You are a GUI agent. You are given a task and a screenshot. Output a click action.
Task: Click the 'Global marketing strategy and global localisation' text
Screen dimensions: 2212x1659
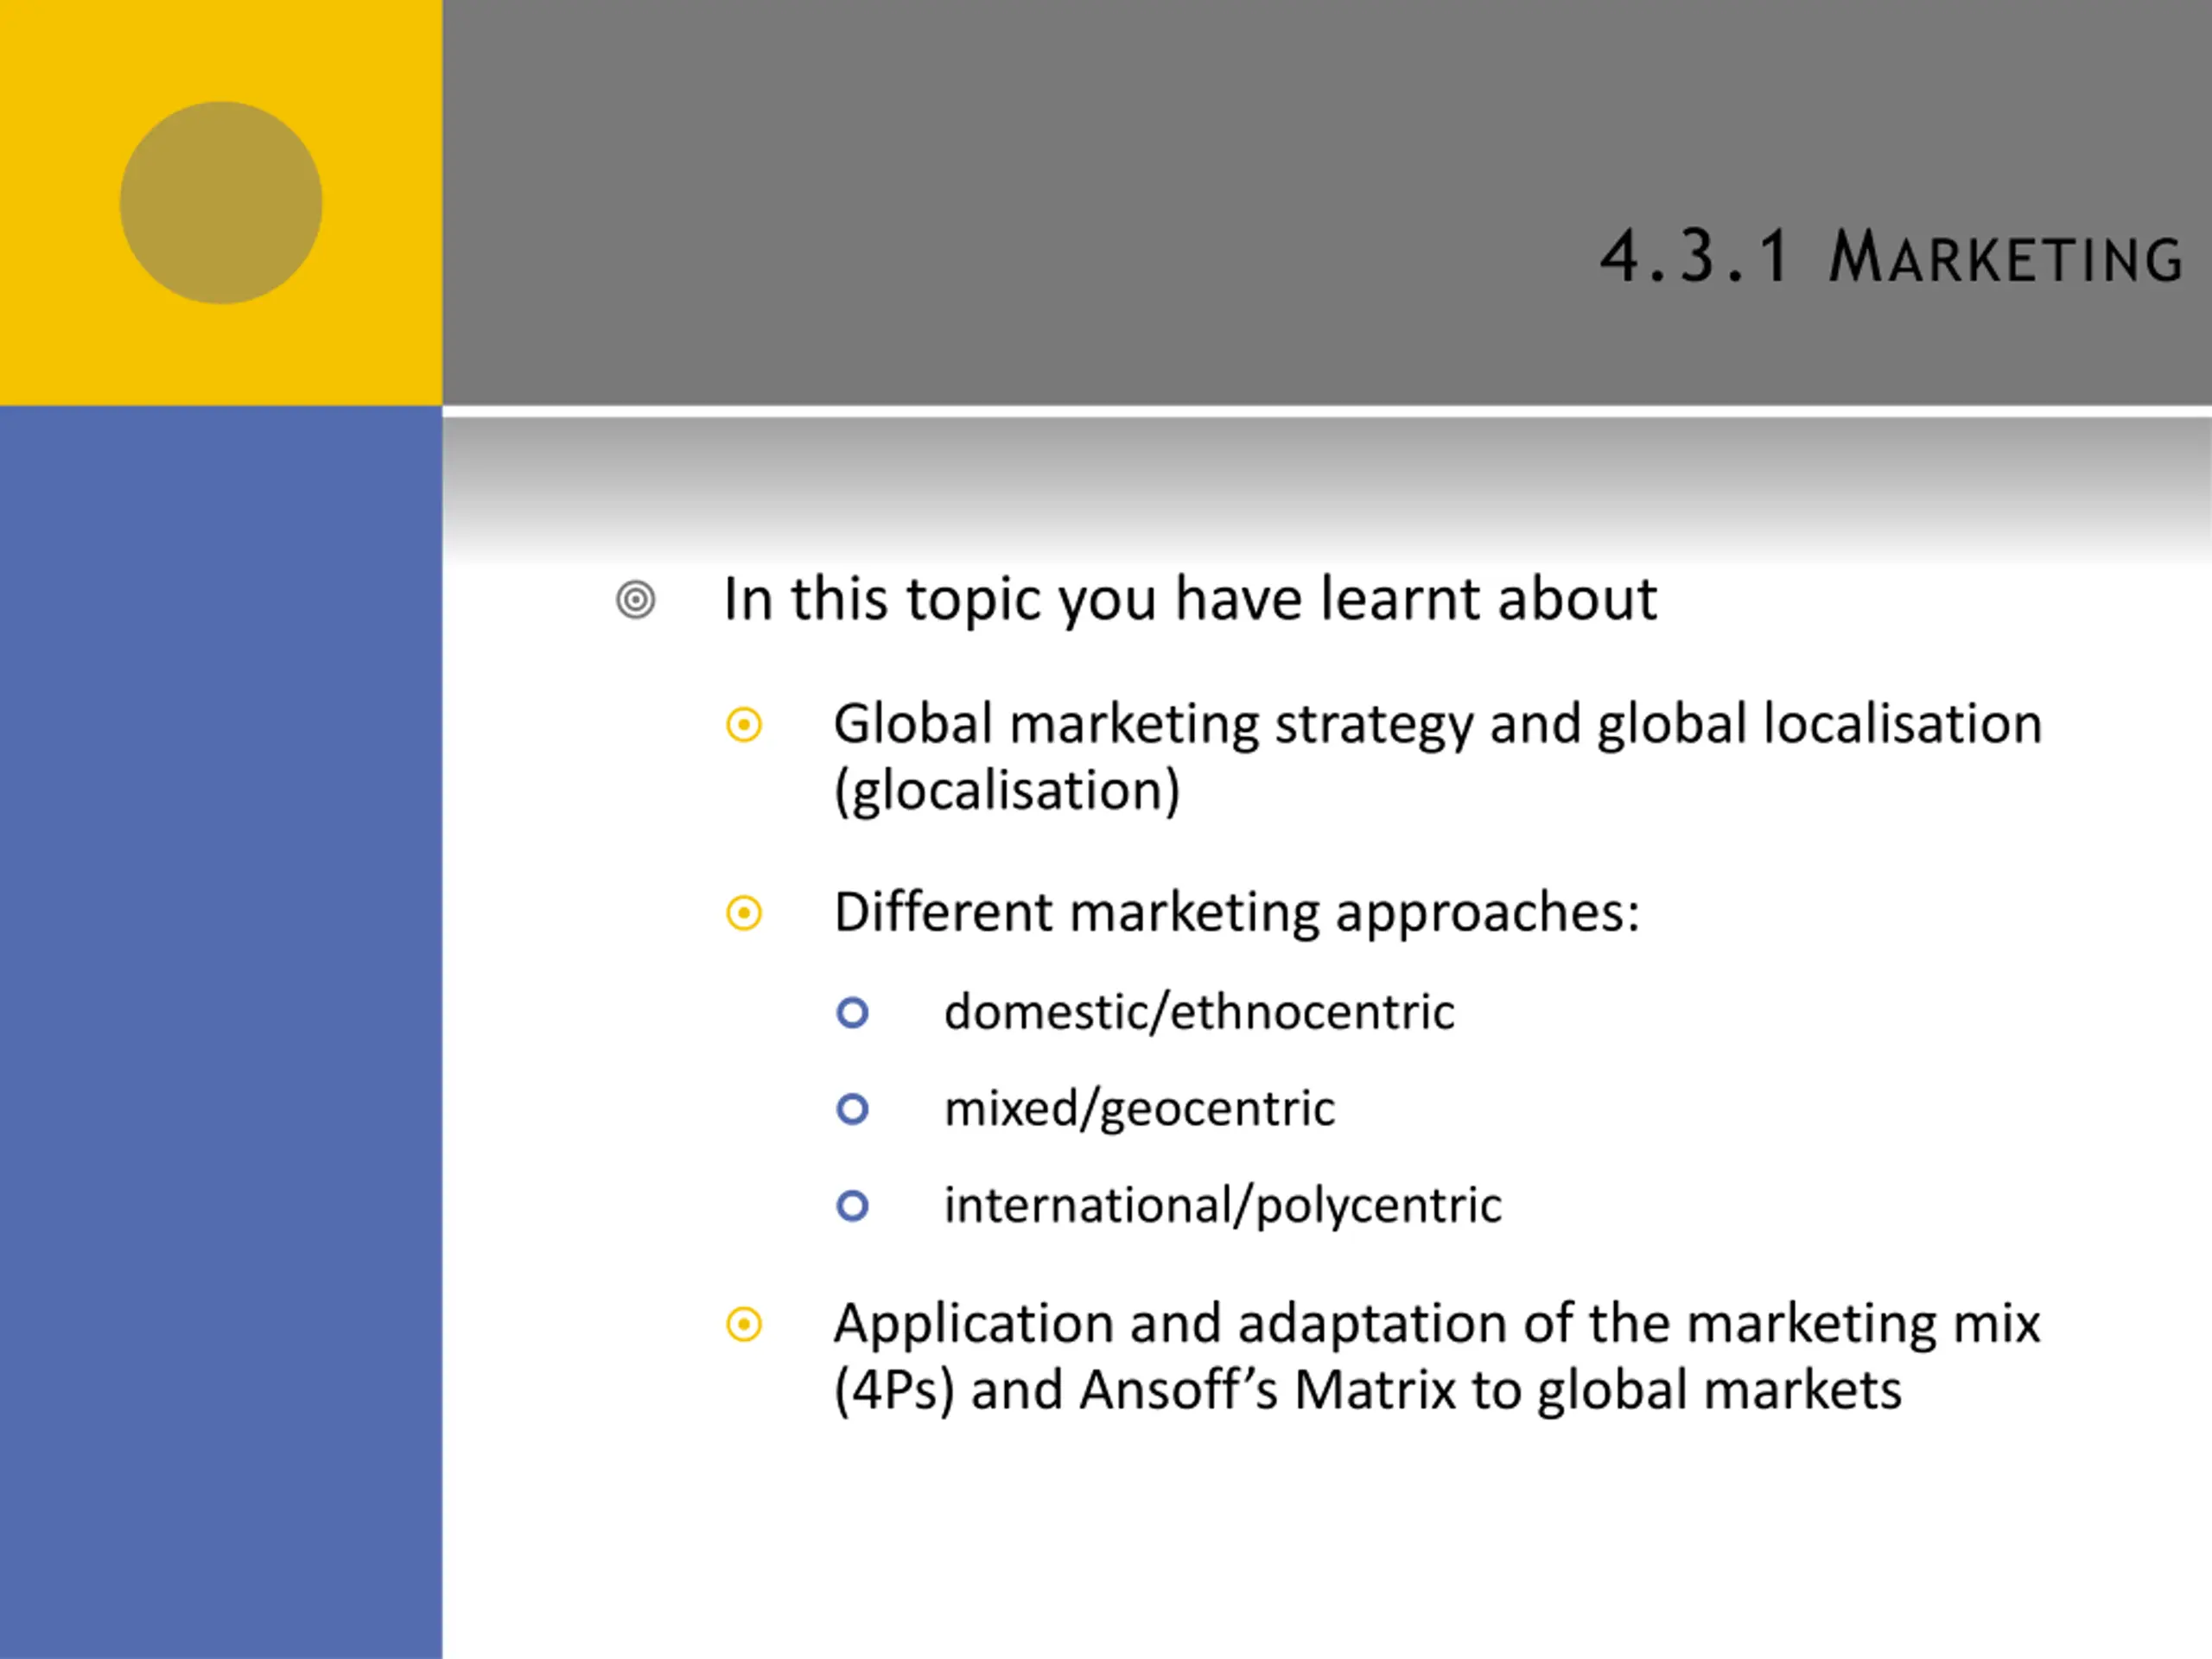tap(1437, 725)
